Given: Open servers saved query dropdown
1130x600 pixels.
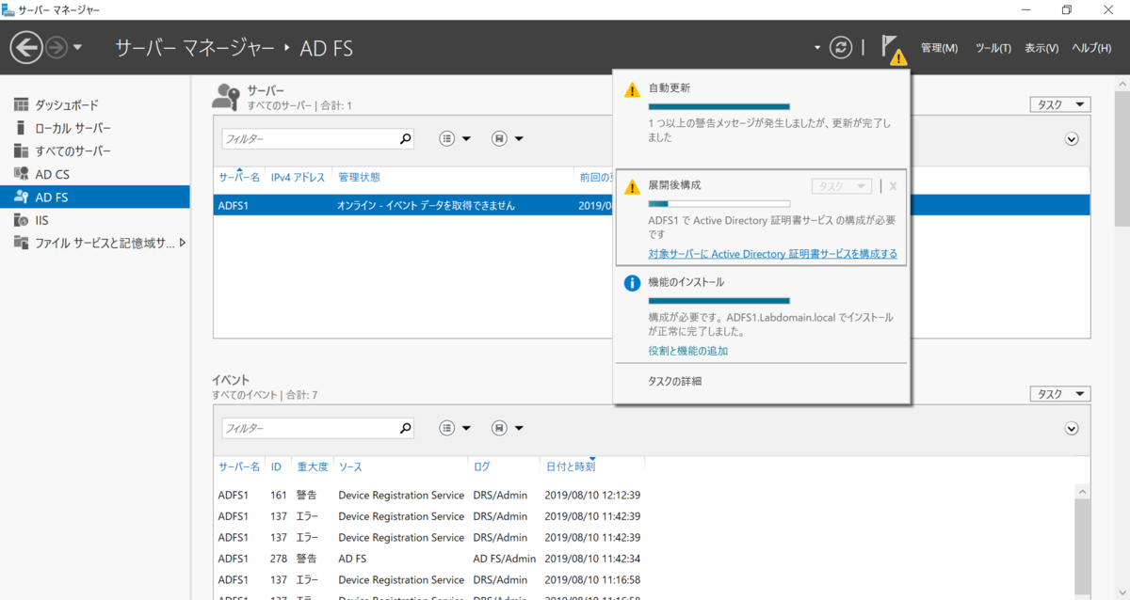Looking at the screenshot, I should [508, 139].
